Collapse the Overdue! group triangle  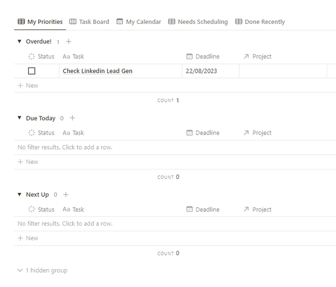(20, 42)
